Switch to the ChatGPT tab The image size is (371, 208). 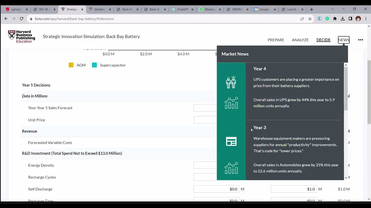[183, 9]
